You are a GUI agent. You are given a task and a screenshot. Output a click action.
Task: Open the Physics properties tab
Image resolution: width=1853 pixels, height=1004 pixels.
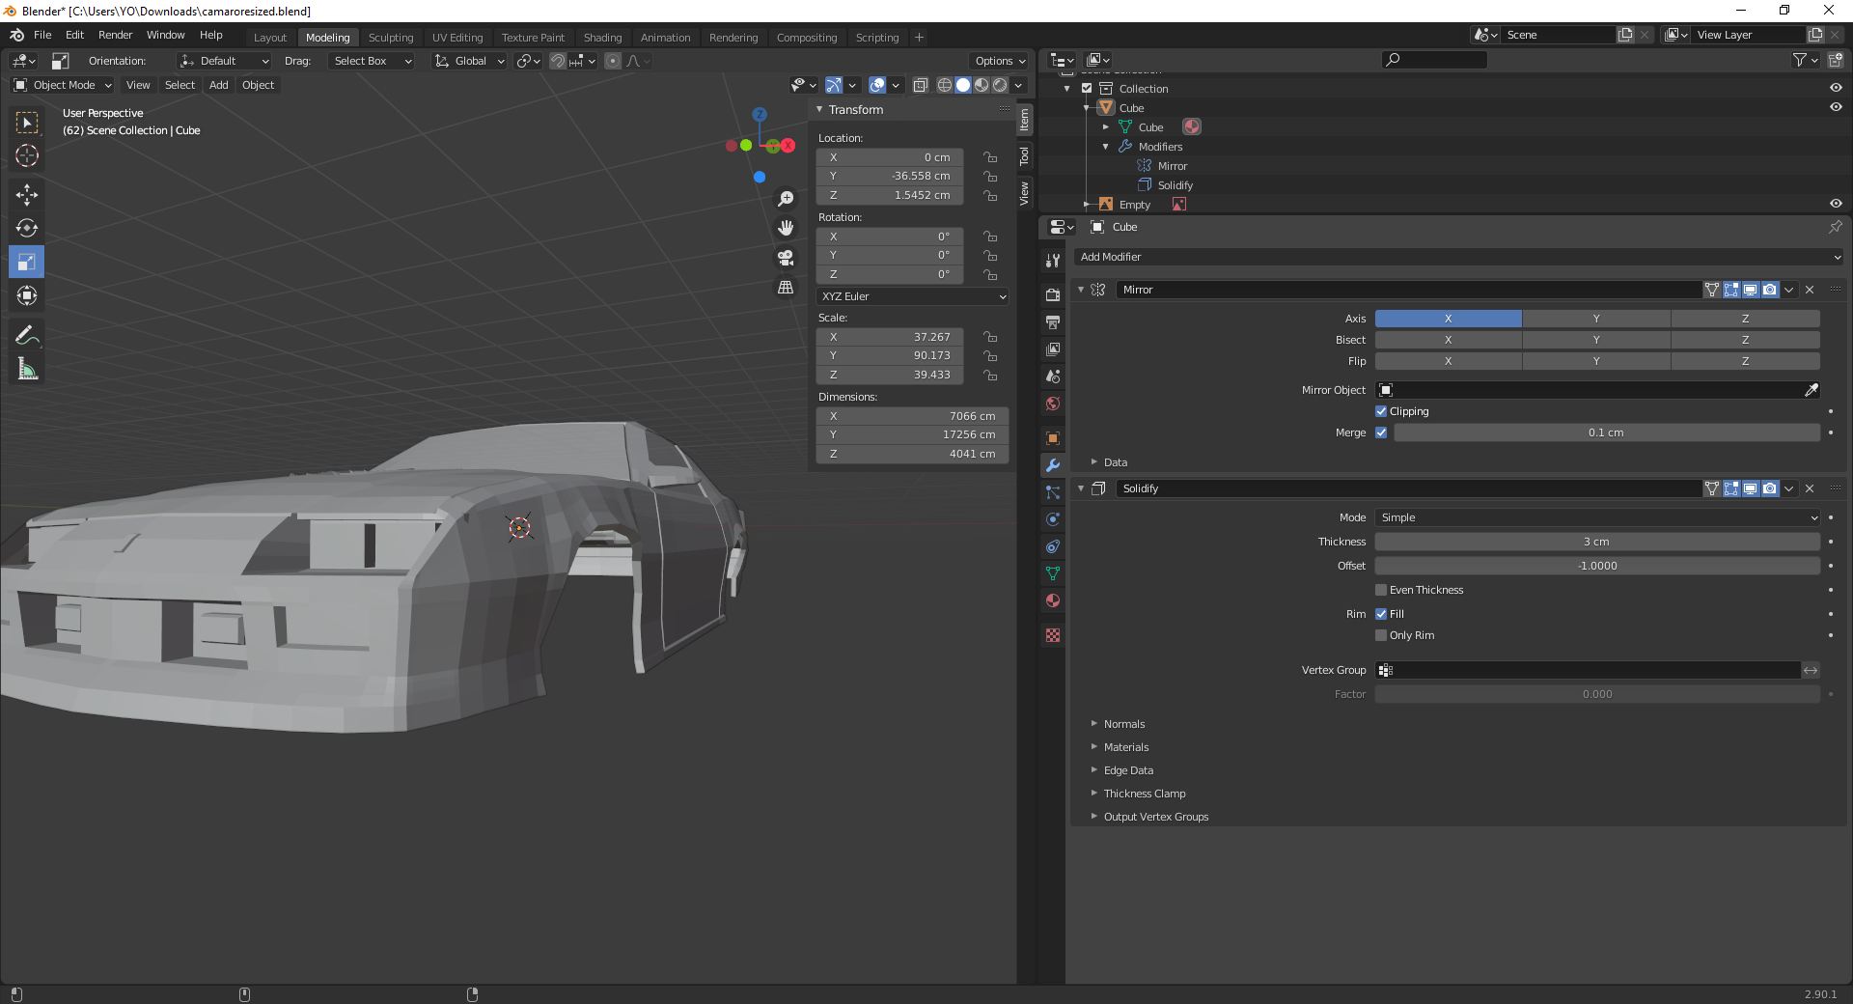[1053, 519]
